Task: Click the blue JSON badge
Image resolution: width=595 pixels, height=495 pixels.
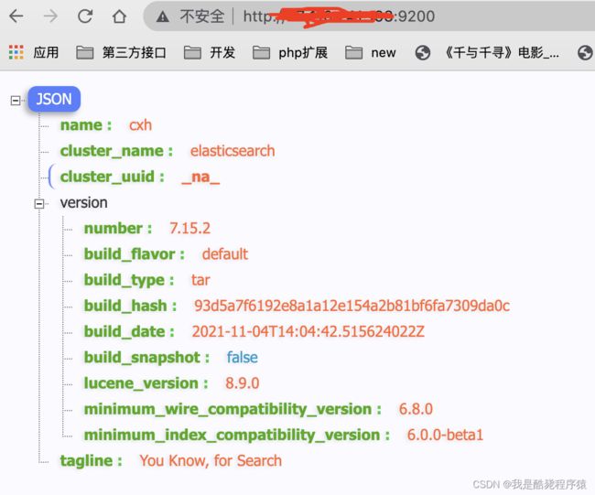Action: (54, 99)
